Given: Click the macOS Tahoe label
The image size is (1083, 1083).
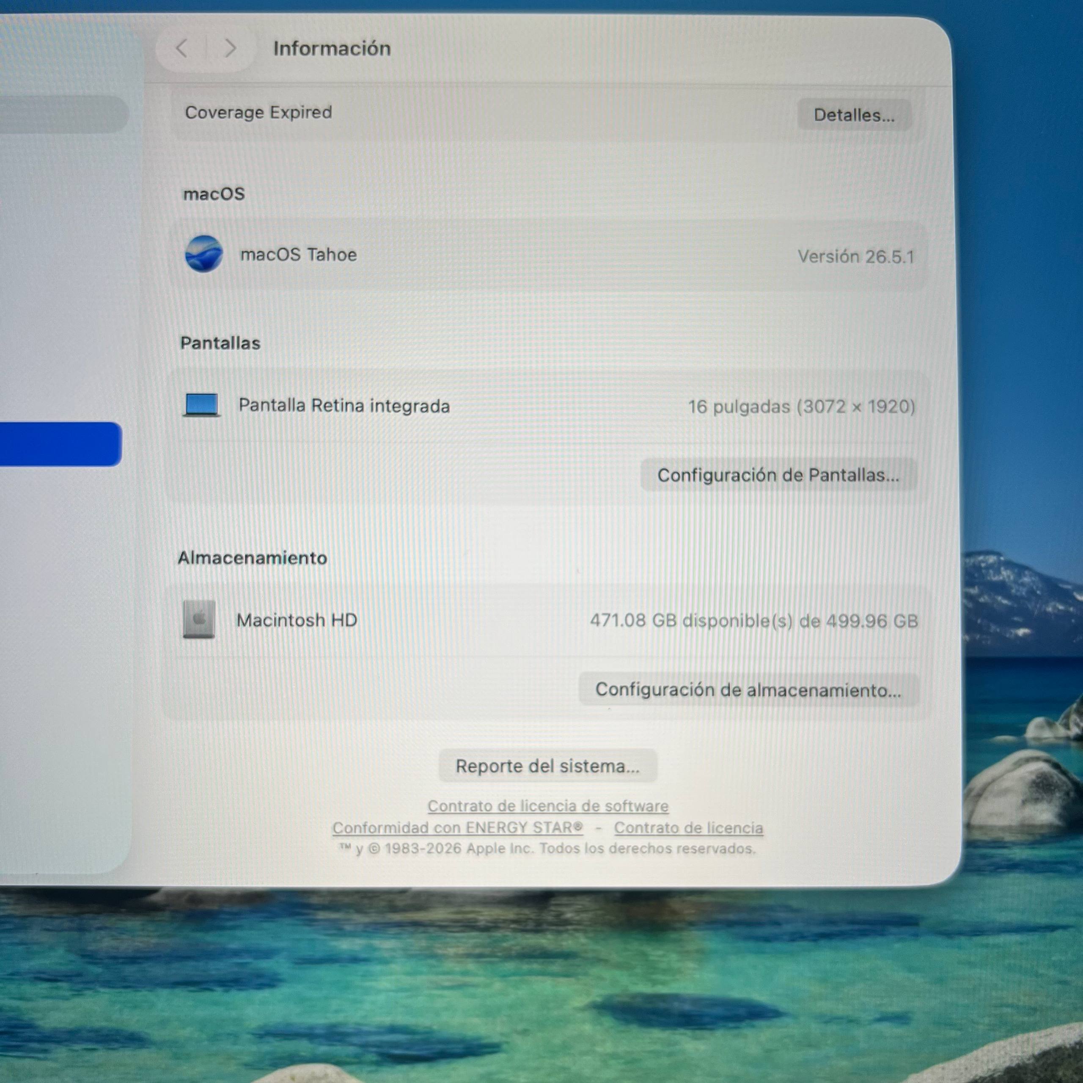Looking at the screenshot, I should [299, 255].
